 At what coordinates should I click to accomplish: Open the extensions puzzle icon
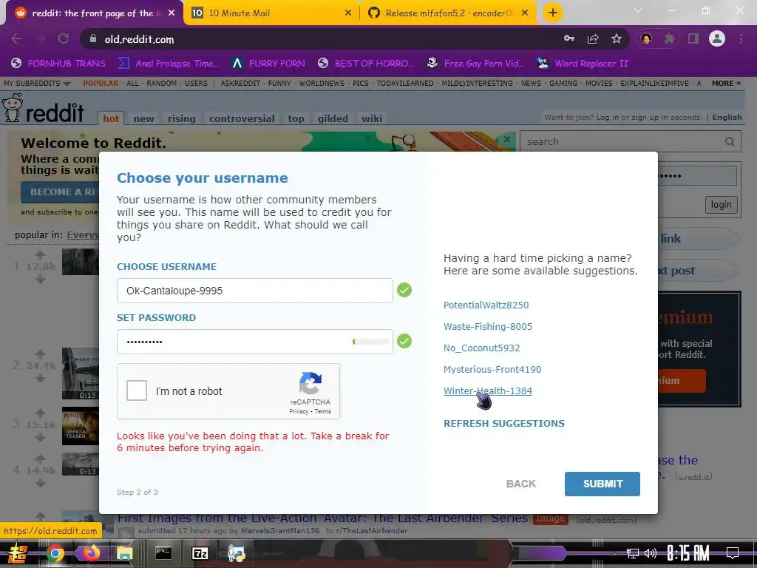click(x=669, y=38)
